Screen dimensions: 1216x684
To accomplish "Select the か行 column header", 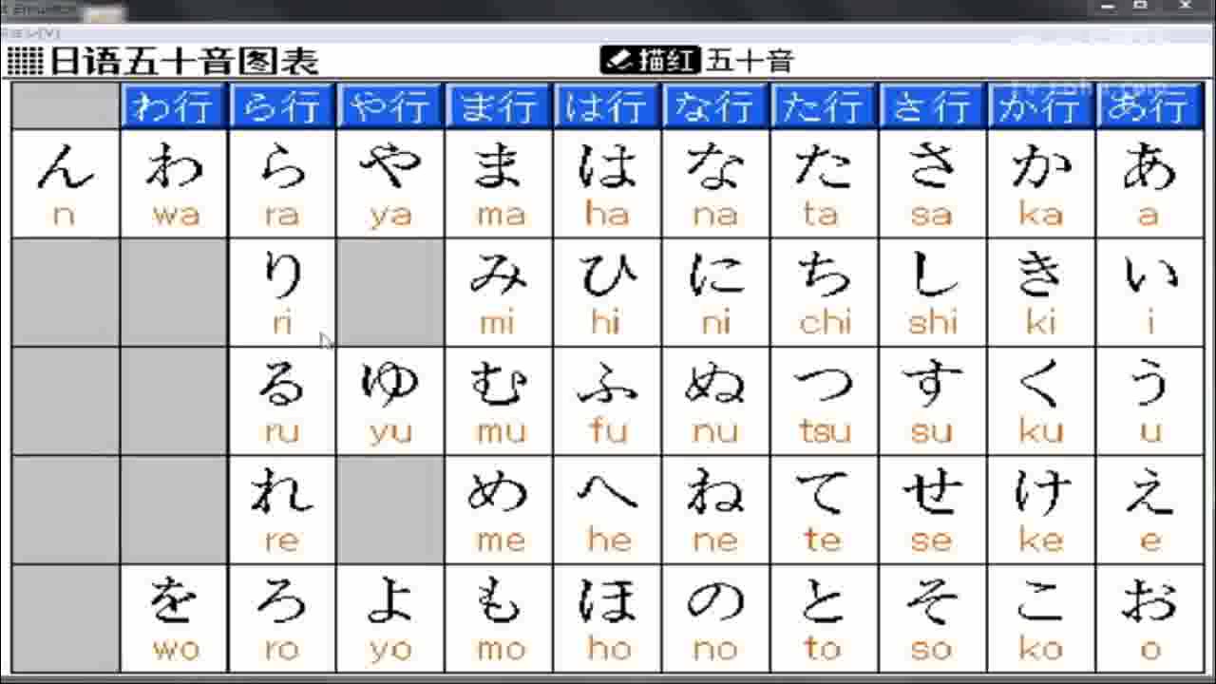I will (1040, 106).
